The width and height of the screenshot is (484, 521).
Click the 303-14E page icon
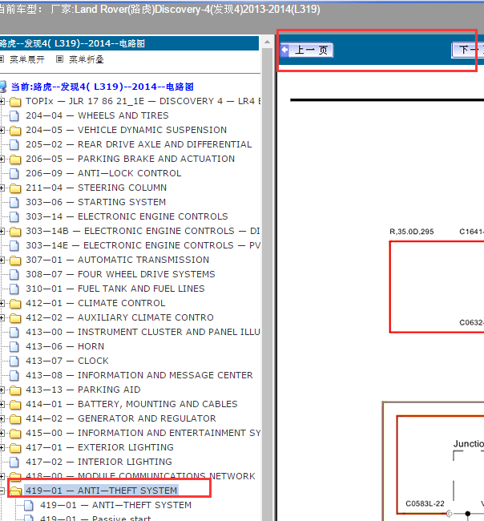coord(14,245)
